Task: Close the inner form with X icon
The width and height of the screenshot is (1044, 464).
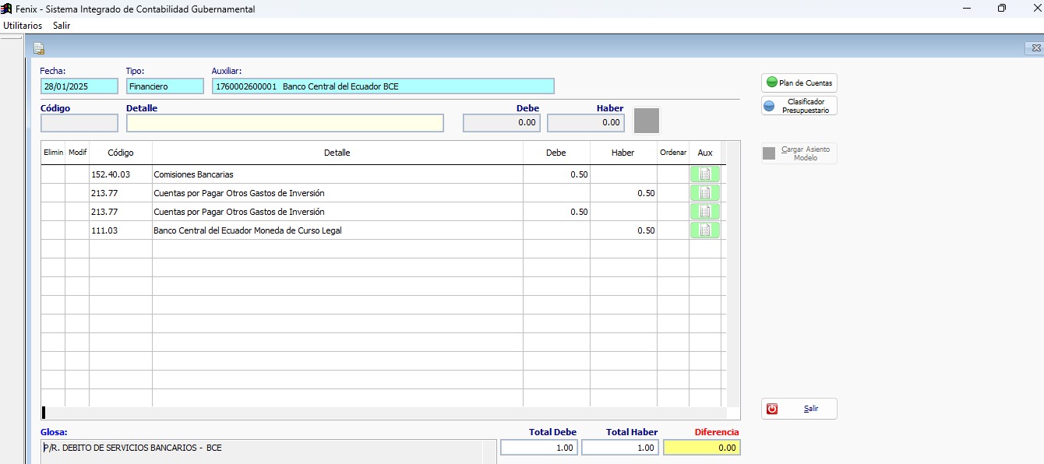Action: click(x=1032, y=48)
